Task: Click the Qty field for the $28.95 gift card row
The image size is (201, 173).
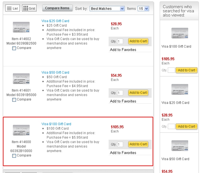Action: 120,41
